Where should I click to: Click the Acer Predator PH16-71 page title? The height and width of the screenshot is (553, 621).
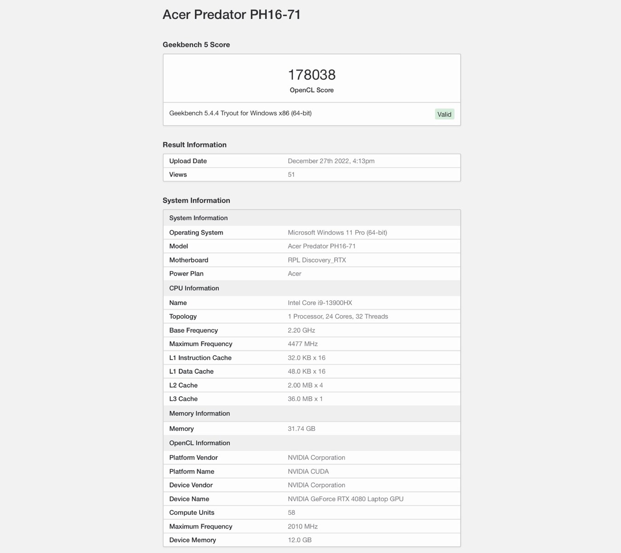click(232, 15)
